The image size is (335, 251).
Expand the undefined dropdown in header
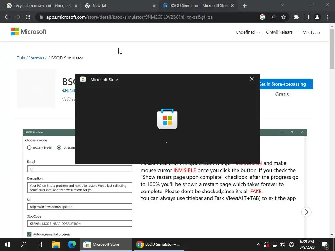point(248,32)
